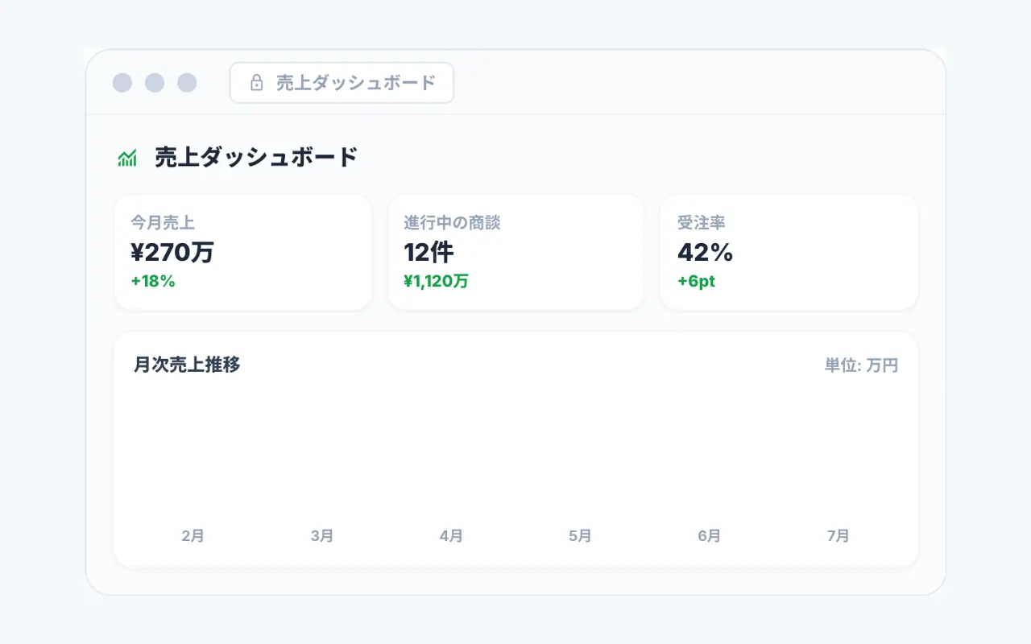Screen dimensions: 1031x644
Task: Select the ¥270万 sales figure
Action: [x=172, y=252]
